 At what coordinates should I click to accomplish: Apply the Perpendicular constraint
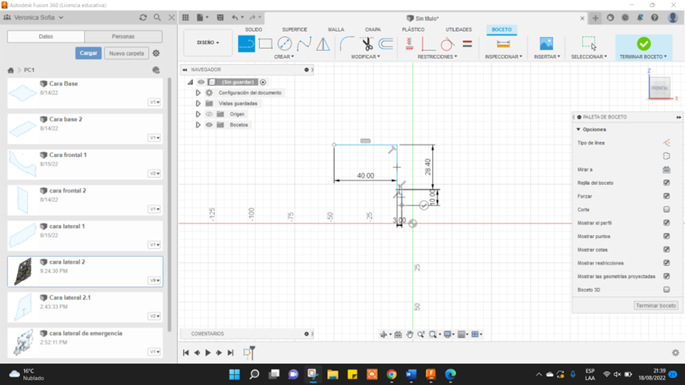point(428,44)
